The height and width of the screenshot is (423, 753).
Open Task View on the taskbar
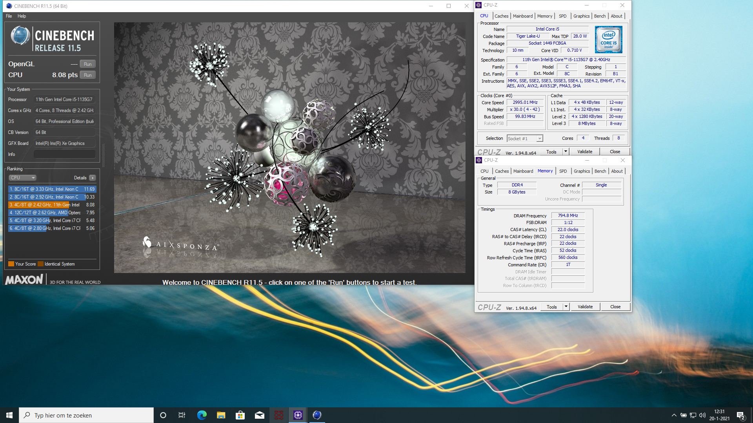(x=182, y=415)
